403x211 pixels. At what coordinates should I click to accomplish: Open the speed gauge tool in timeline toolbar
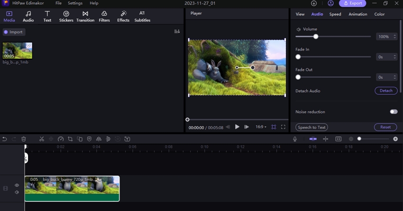[x=61, y=139]
